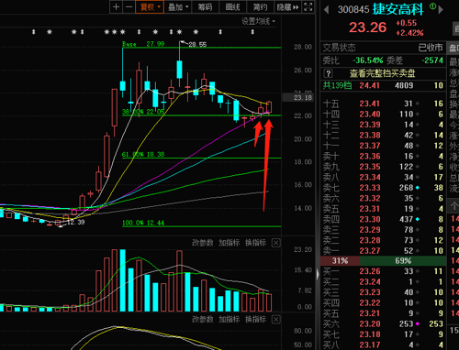Click the 隐藏 hide panel button

point(287,7)
